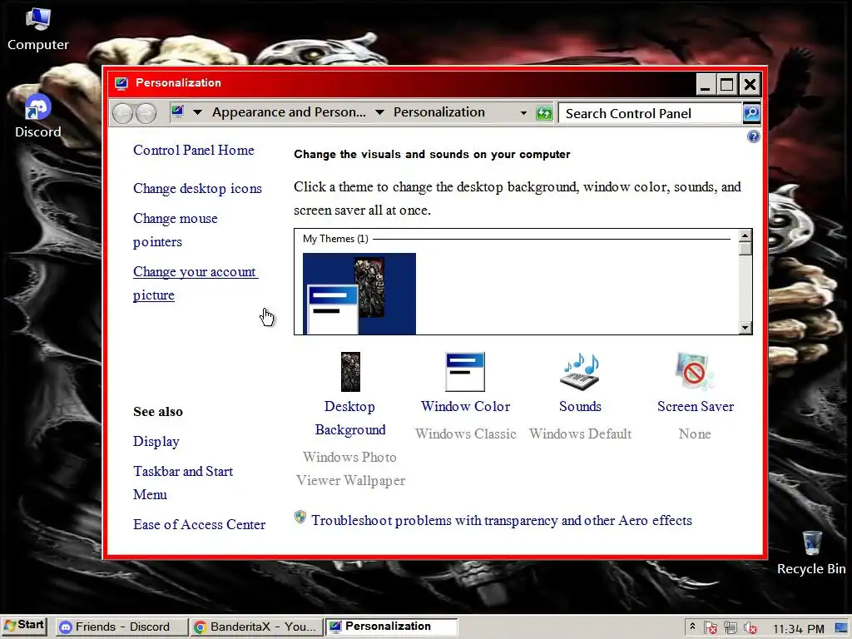
Task: Show hidden tray icons chevron
Action: coord(692,627)
